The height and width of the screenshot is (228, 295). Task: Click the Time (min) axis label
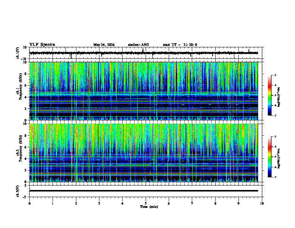click(149, 207)
